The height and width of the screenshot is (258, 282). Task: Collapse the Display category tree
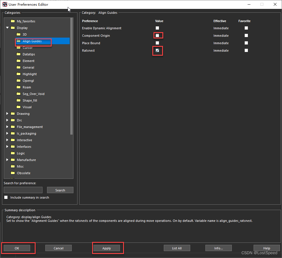pos(7,28)
